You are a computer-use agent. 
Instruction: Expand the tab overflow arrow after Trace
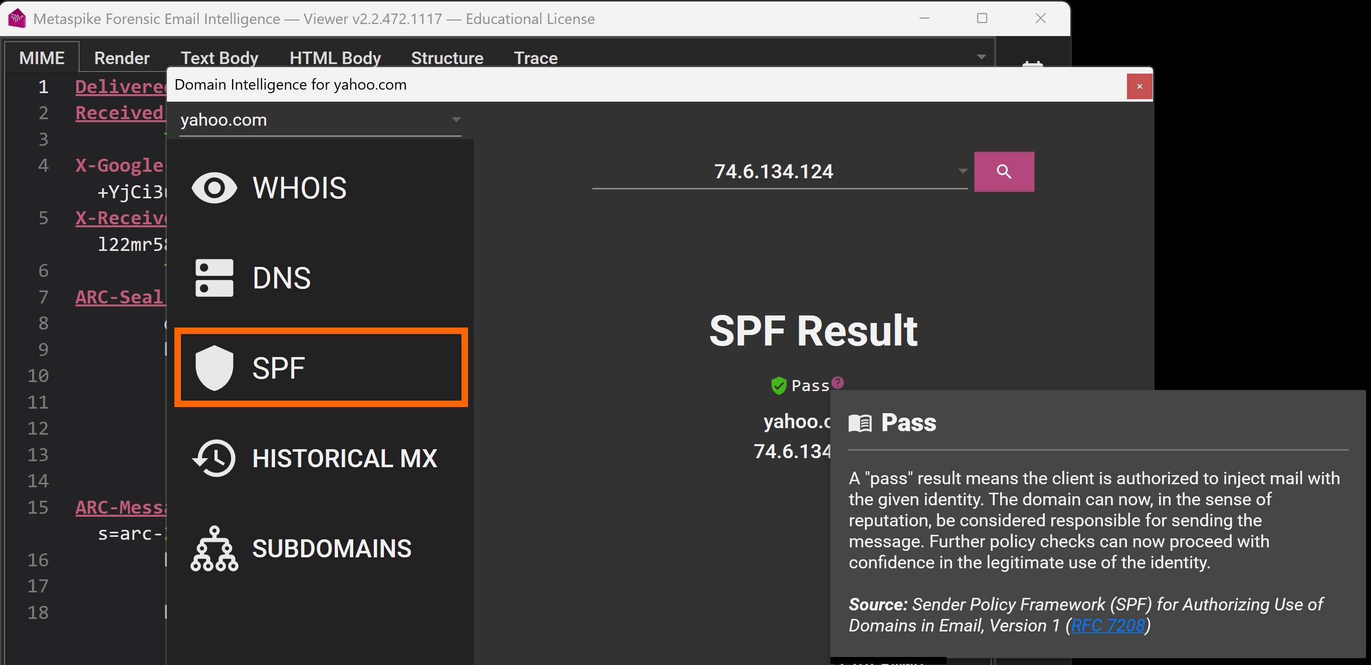coord(982,57)
